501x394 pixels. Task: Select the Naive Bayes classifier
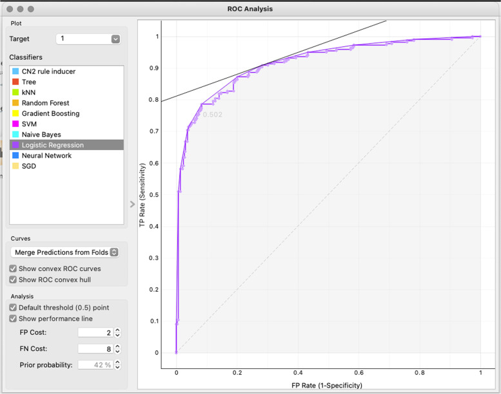[41, 135]
